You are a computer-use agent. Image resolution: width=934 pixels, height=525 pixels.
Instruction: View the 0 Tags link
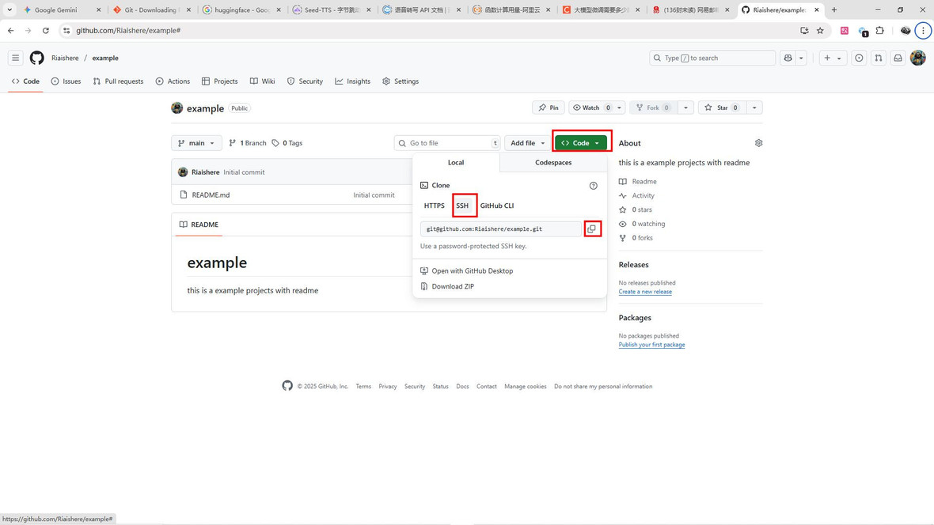point(287,143)
